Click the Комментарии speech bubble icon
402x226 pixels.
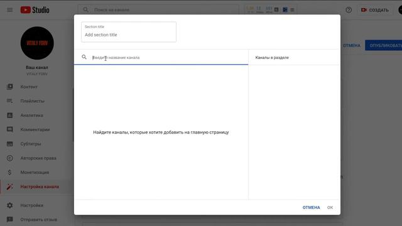point(10,130)
